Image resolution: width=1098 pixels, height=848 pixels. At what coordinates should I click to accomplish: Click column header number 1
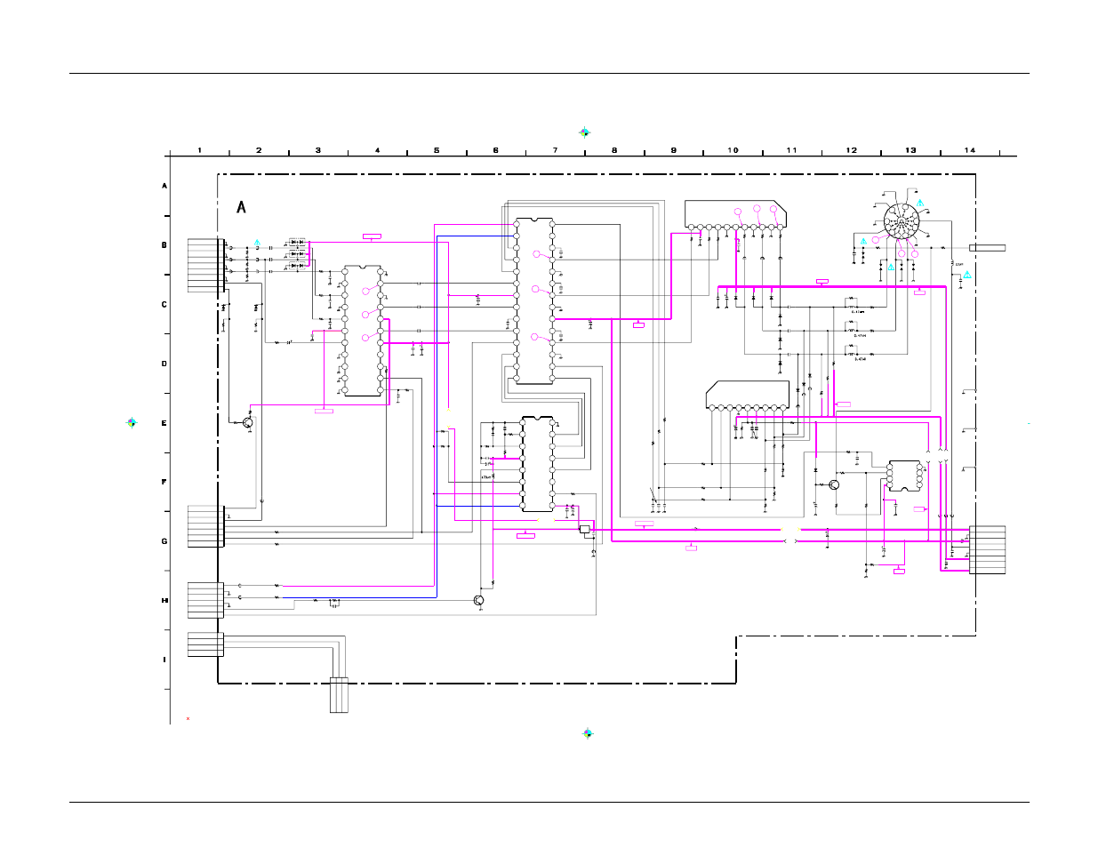[x=199, y=150]
